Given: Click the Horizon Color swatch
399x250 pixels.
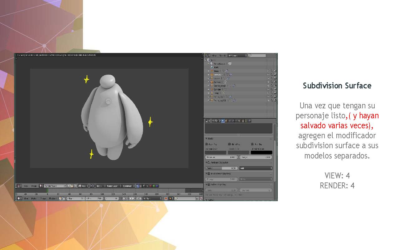Looking at the screenshot, I should (216, 153).
